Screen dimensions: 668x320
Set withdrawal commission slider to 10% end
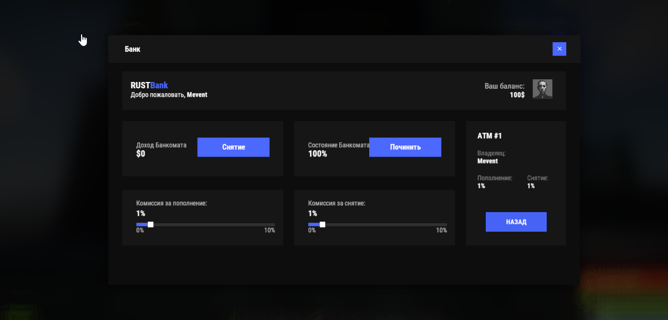pyautogui.click(x=446, y=225)
